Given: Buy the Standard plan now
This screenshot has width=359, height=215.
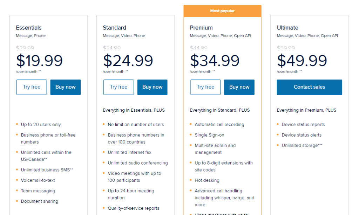Looking at the screenshot, I should 153,87.
